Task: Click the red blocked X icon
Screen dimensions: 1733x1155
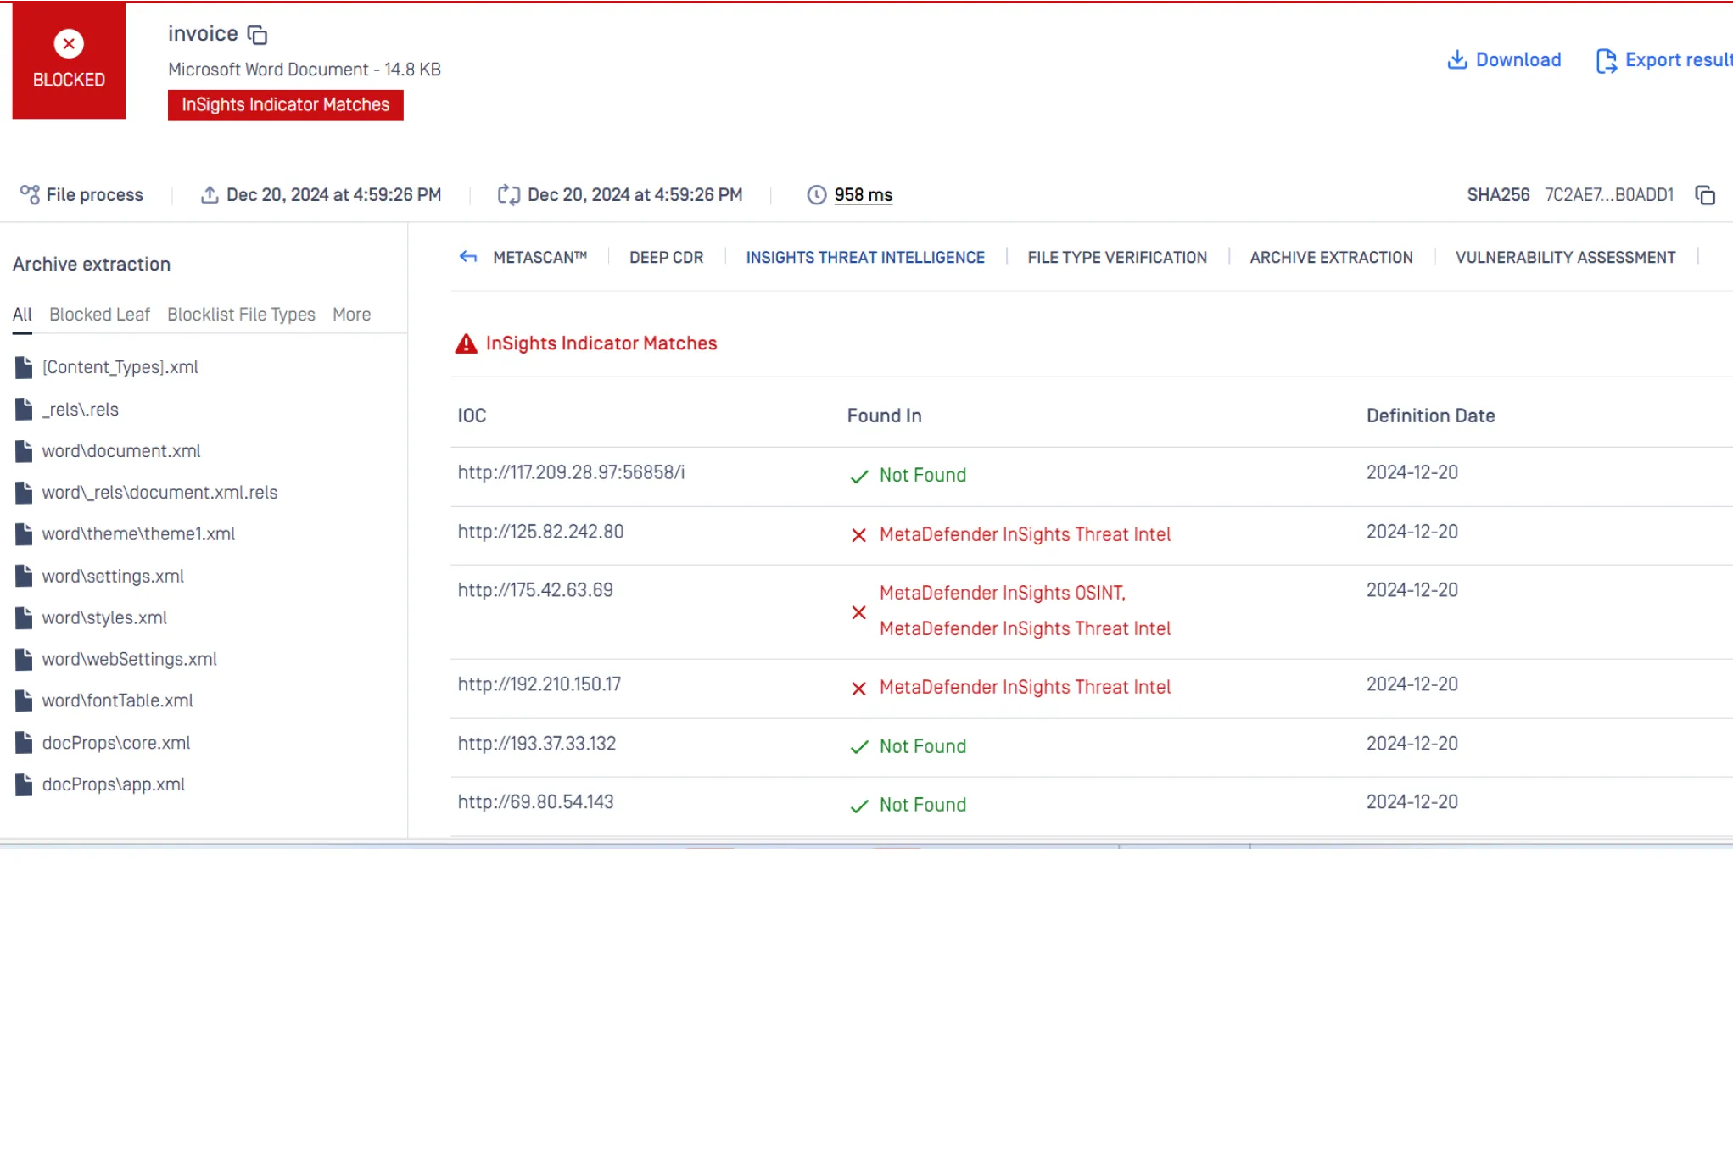Action: pos(69,43)
